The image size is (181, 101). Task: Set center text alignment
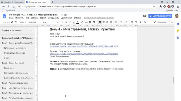click(x=104, y=22)
